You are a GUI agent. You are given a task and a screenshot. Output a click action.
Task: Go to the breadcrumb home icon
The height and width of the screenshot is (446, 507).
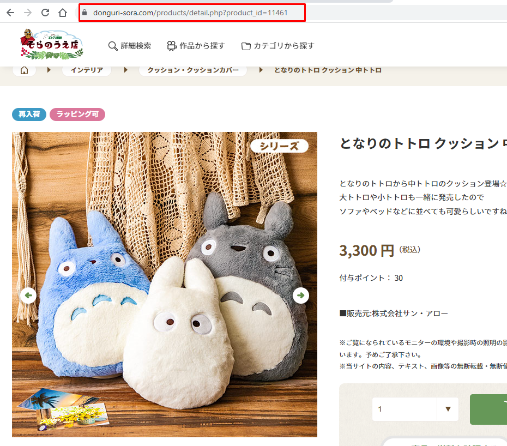click(24, 70)
